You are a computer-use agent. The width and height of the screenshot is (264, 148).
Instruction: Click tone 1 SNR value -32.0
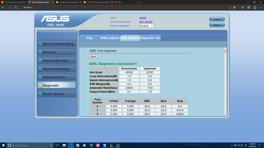[147, 110]
